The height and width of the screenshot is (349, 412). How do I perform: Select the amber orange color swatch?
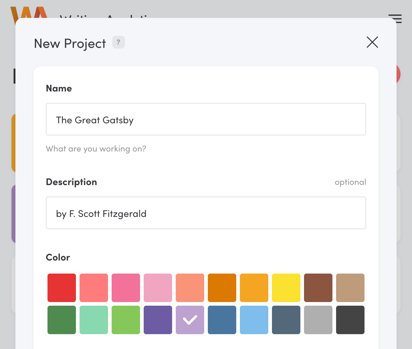254,288
